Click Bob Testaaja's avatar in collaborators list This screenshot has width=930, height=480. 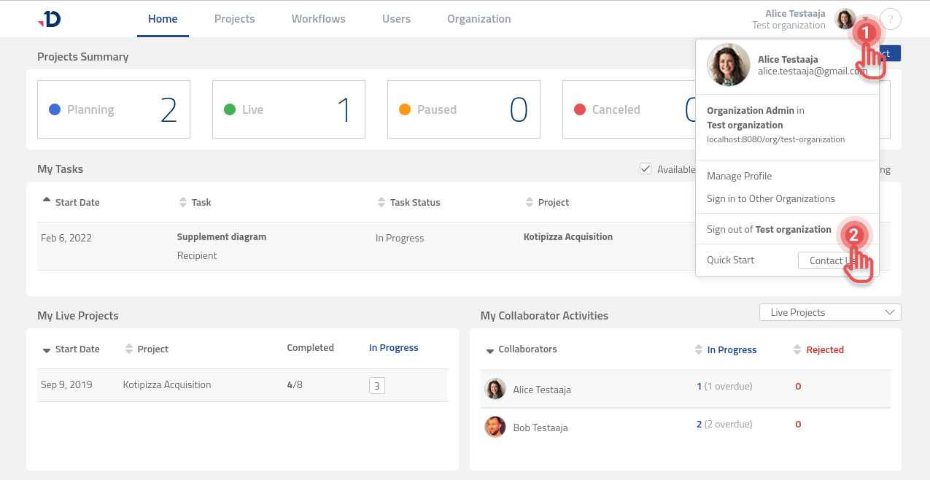click(495, 427)
